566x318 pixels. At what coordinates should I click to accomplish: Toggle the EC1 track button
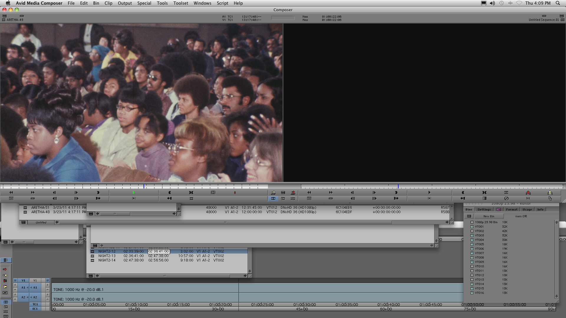point(35,309)
